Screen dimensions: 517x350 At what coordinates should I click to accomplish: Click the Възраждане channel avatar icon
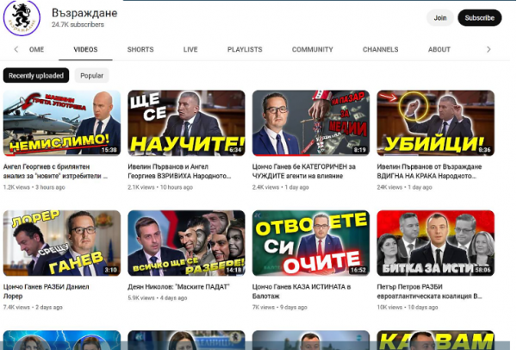click(x=22, y=17)
